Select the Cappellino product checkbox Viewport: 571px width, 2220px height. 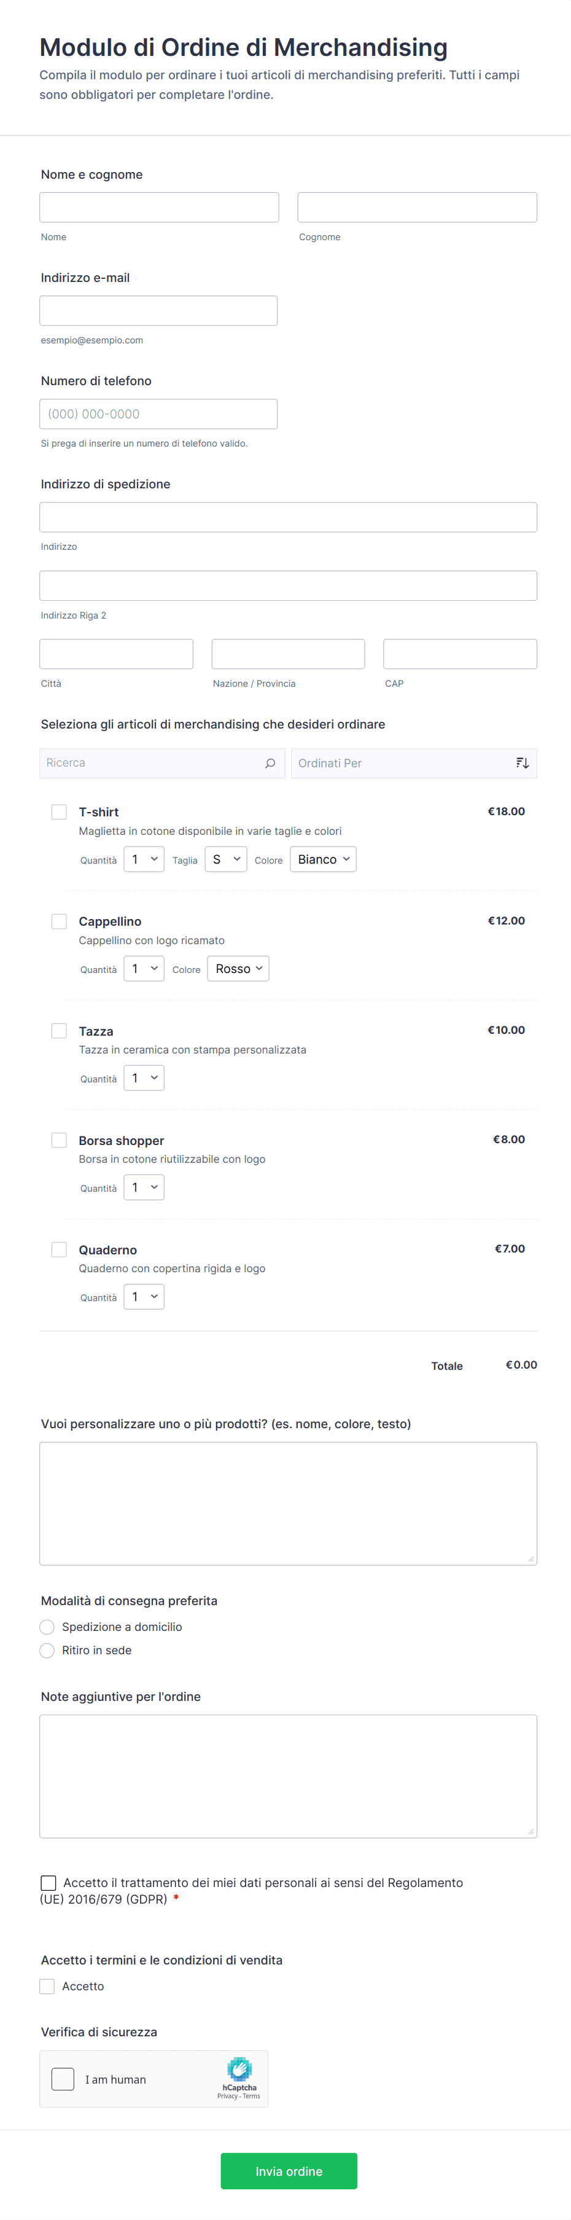(x=60, y=921)
